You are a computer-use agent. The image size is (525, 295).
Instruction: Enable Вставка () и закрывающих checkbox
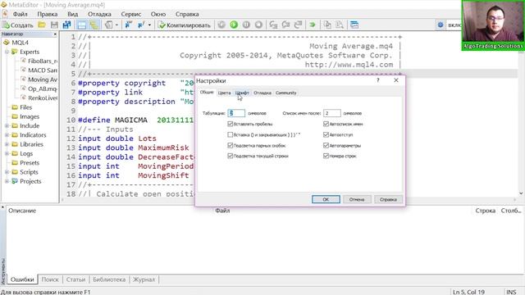click(x=230, y=134)
